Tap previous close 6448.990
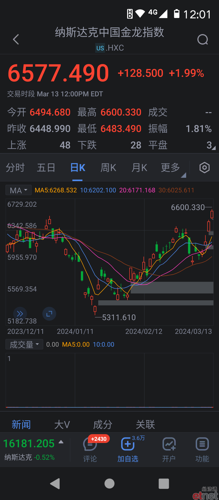Viewport: 219px width, 500px height. 50,129
